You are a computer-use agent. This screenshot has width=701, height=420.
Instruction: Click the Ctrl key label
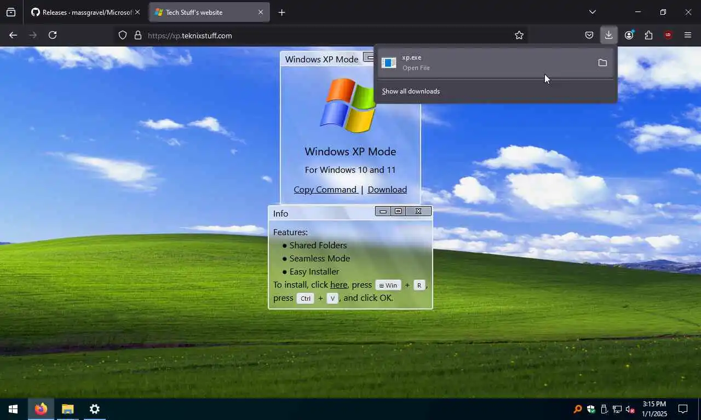point(306,299)
